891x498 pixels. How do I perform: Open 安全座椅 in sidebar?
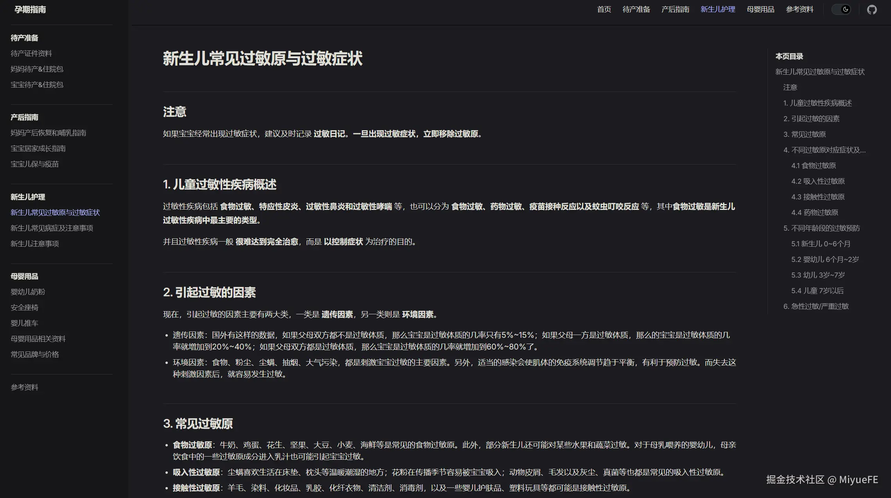click(x=25, y=307)
